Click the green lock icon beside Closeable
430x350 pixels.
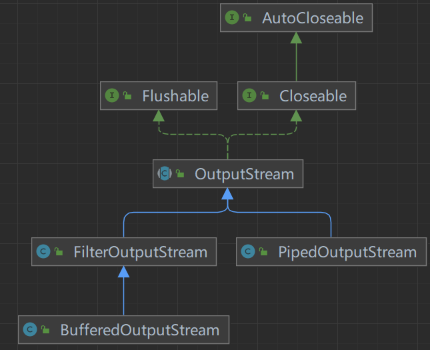(265, 97)
